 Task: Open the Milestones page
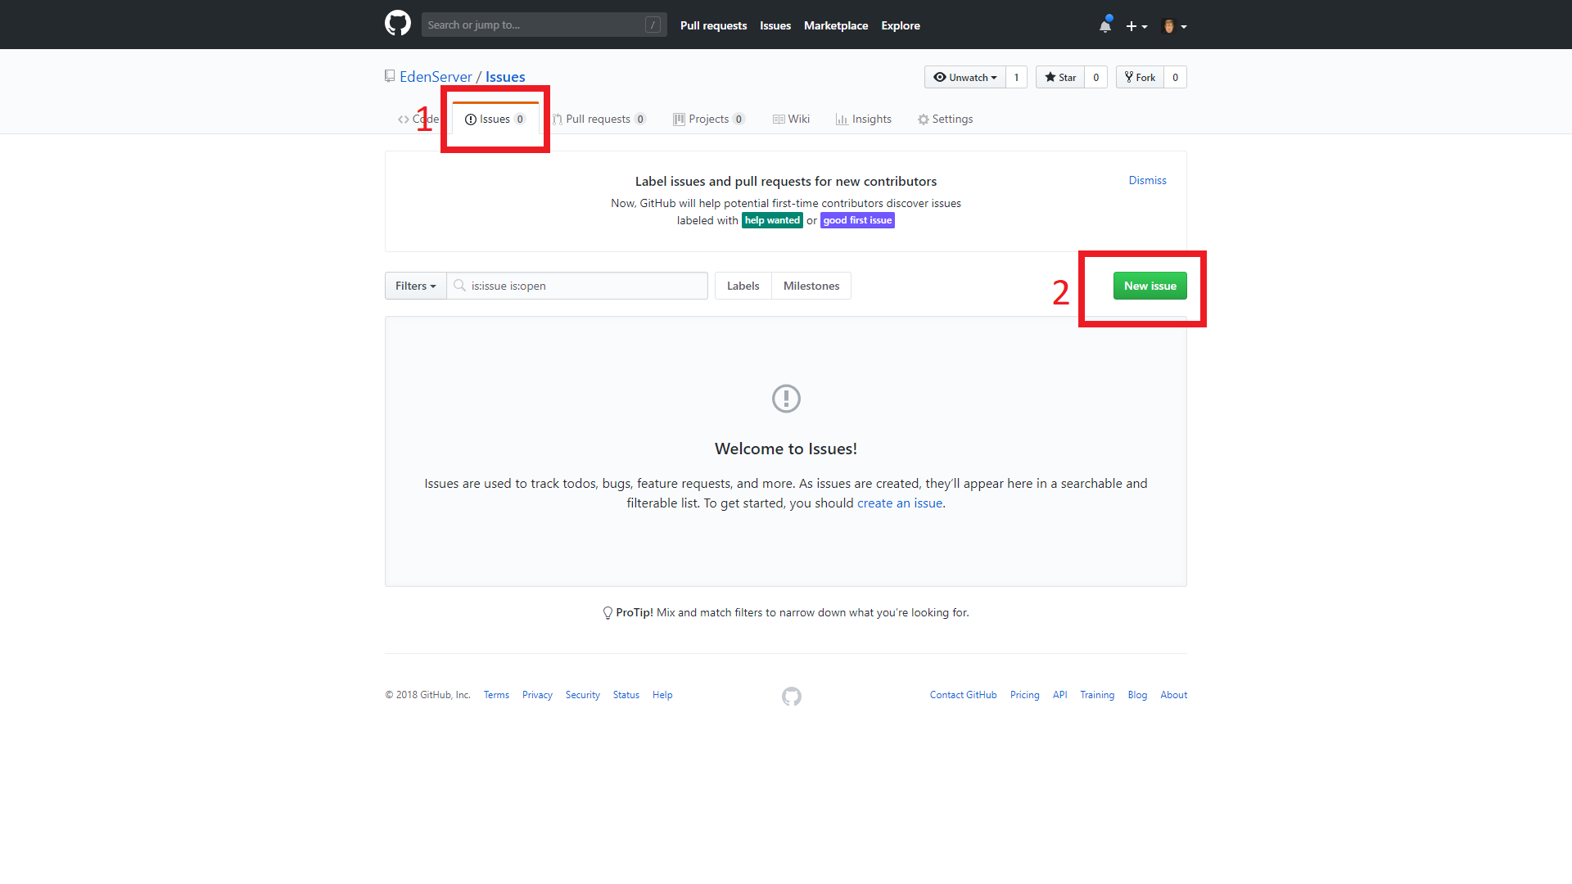(811, 286)
